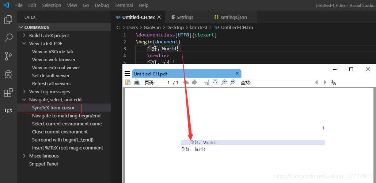This screenshot has width=376, height=183.
Task: Go to the previous page in the PDF viewer
Action: coord(186,82)
